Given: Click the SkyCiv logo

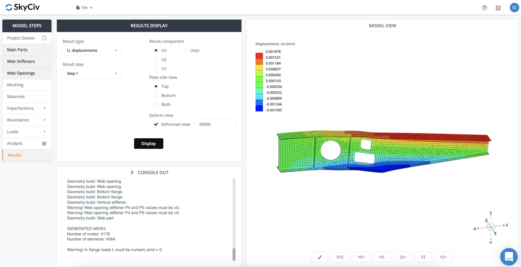Looking at the screenshot, I should [x=23, y=7].
